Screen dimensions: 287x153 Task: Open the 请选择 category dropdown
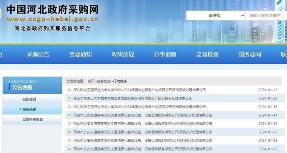pyautogui.click(x=216, y=16)
